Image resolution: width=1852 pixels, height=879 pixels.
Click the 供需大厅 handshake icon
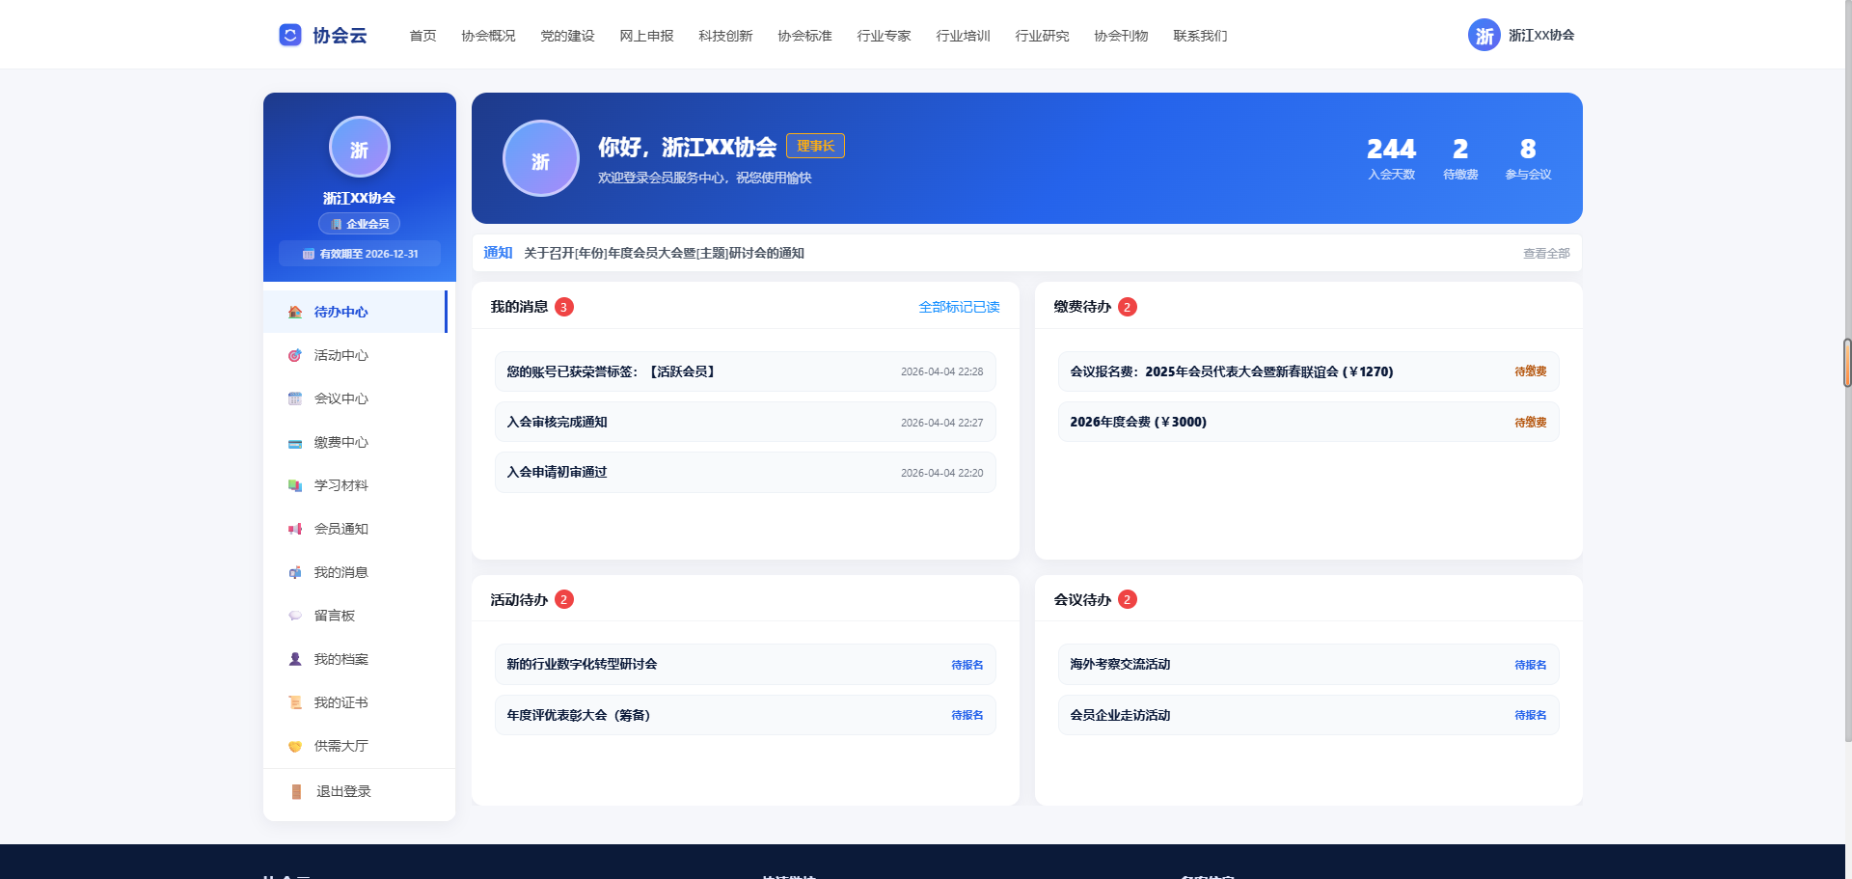click(x=295, y=746)
